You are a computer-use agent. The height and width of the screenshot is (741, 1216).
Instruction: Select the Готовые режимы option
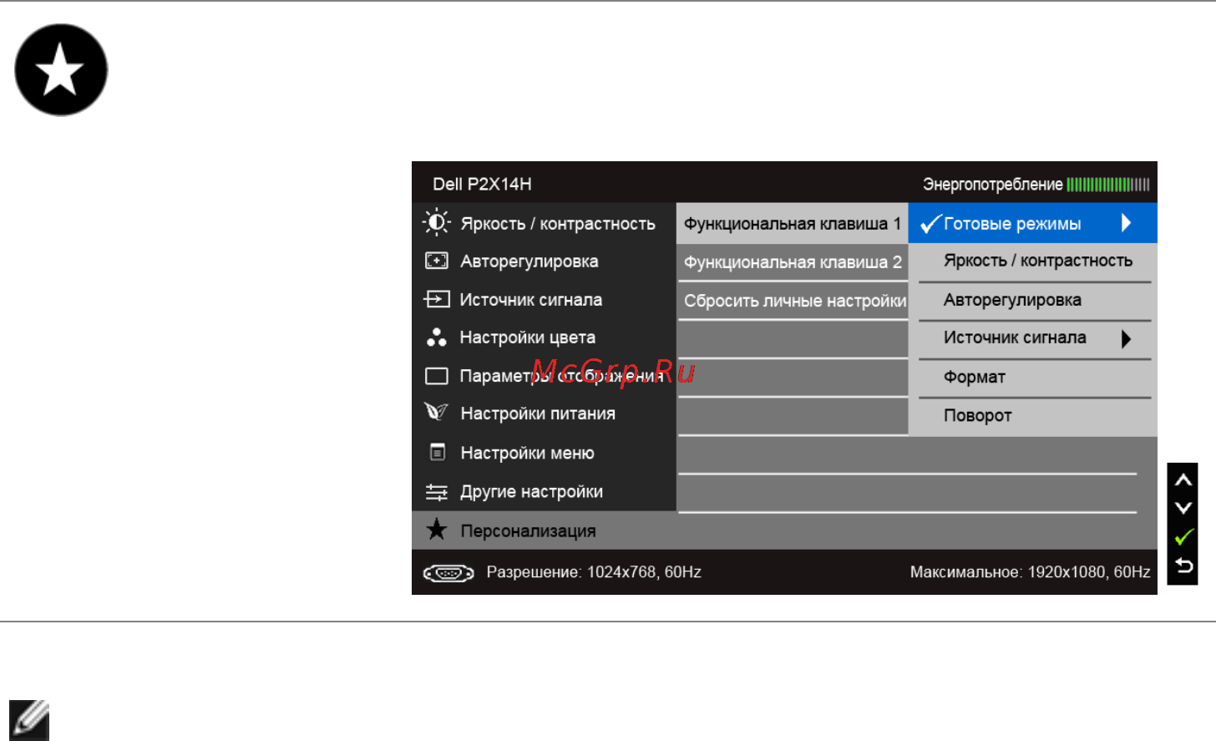(1032, 223)
